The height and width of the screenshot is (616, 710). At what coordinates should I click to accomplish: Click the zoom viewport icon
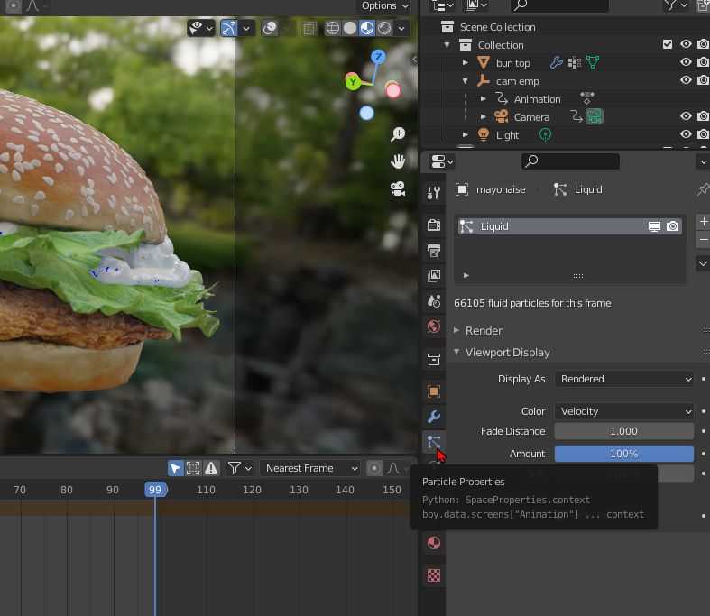[x=398, y=134]
